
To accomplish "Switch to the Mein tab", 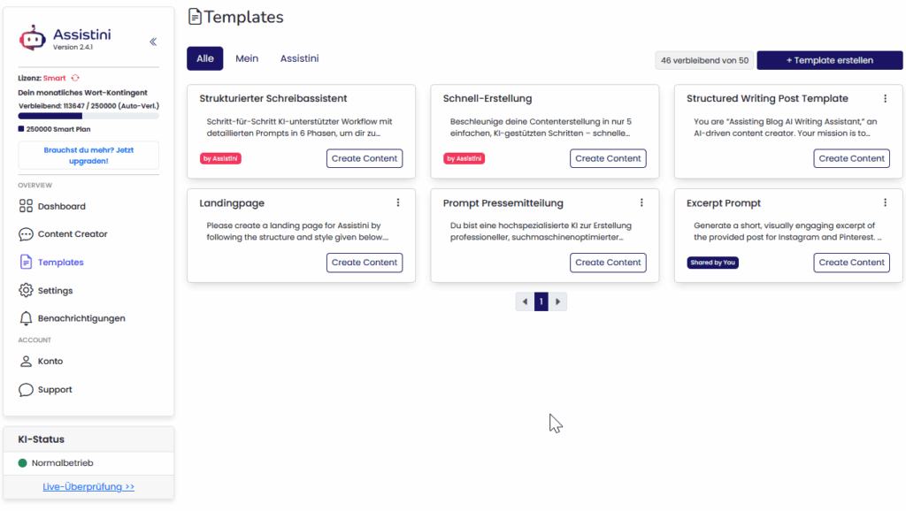I will (247, 58).
